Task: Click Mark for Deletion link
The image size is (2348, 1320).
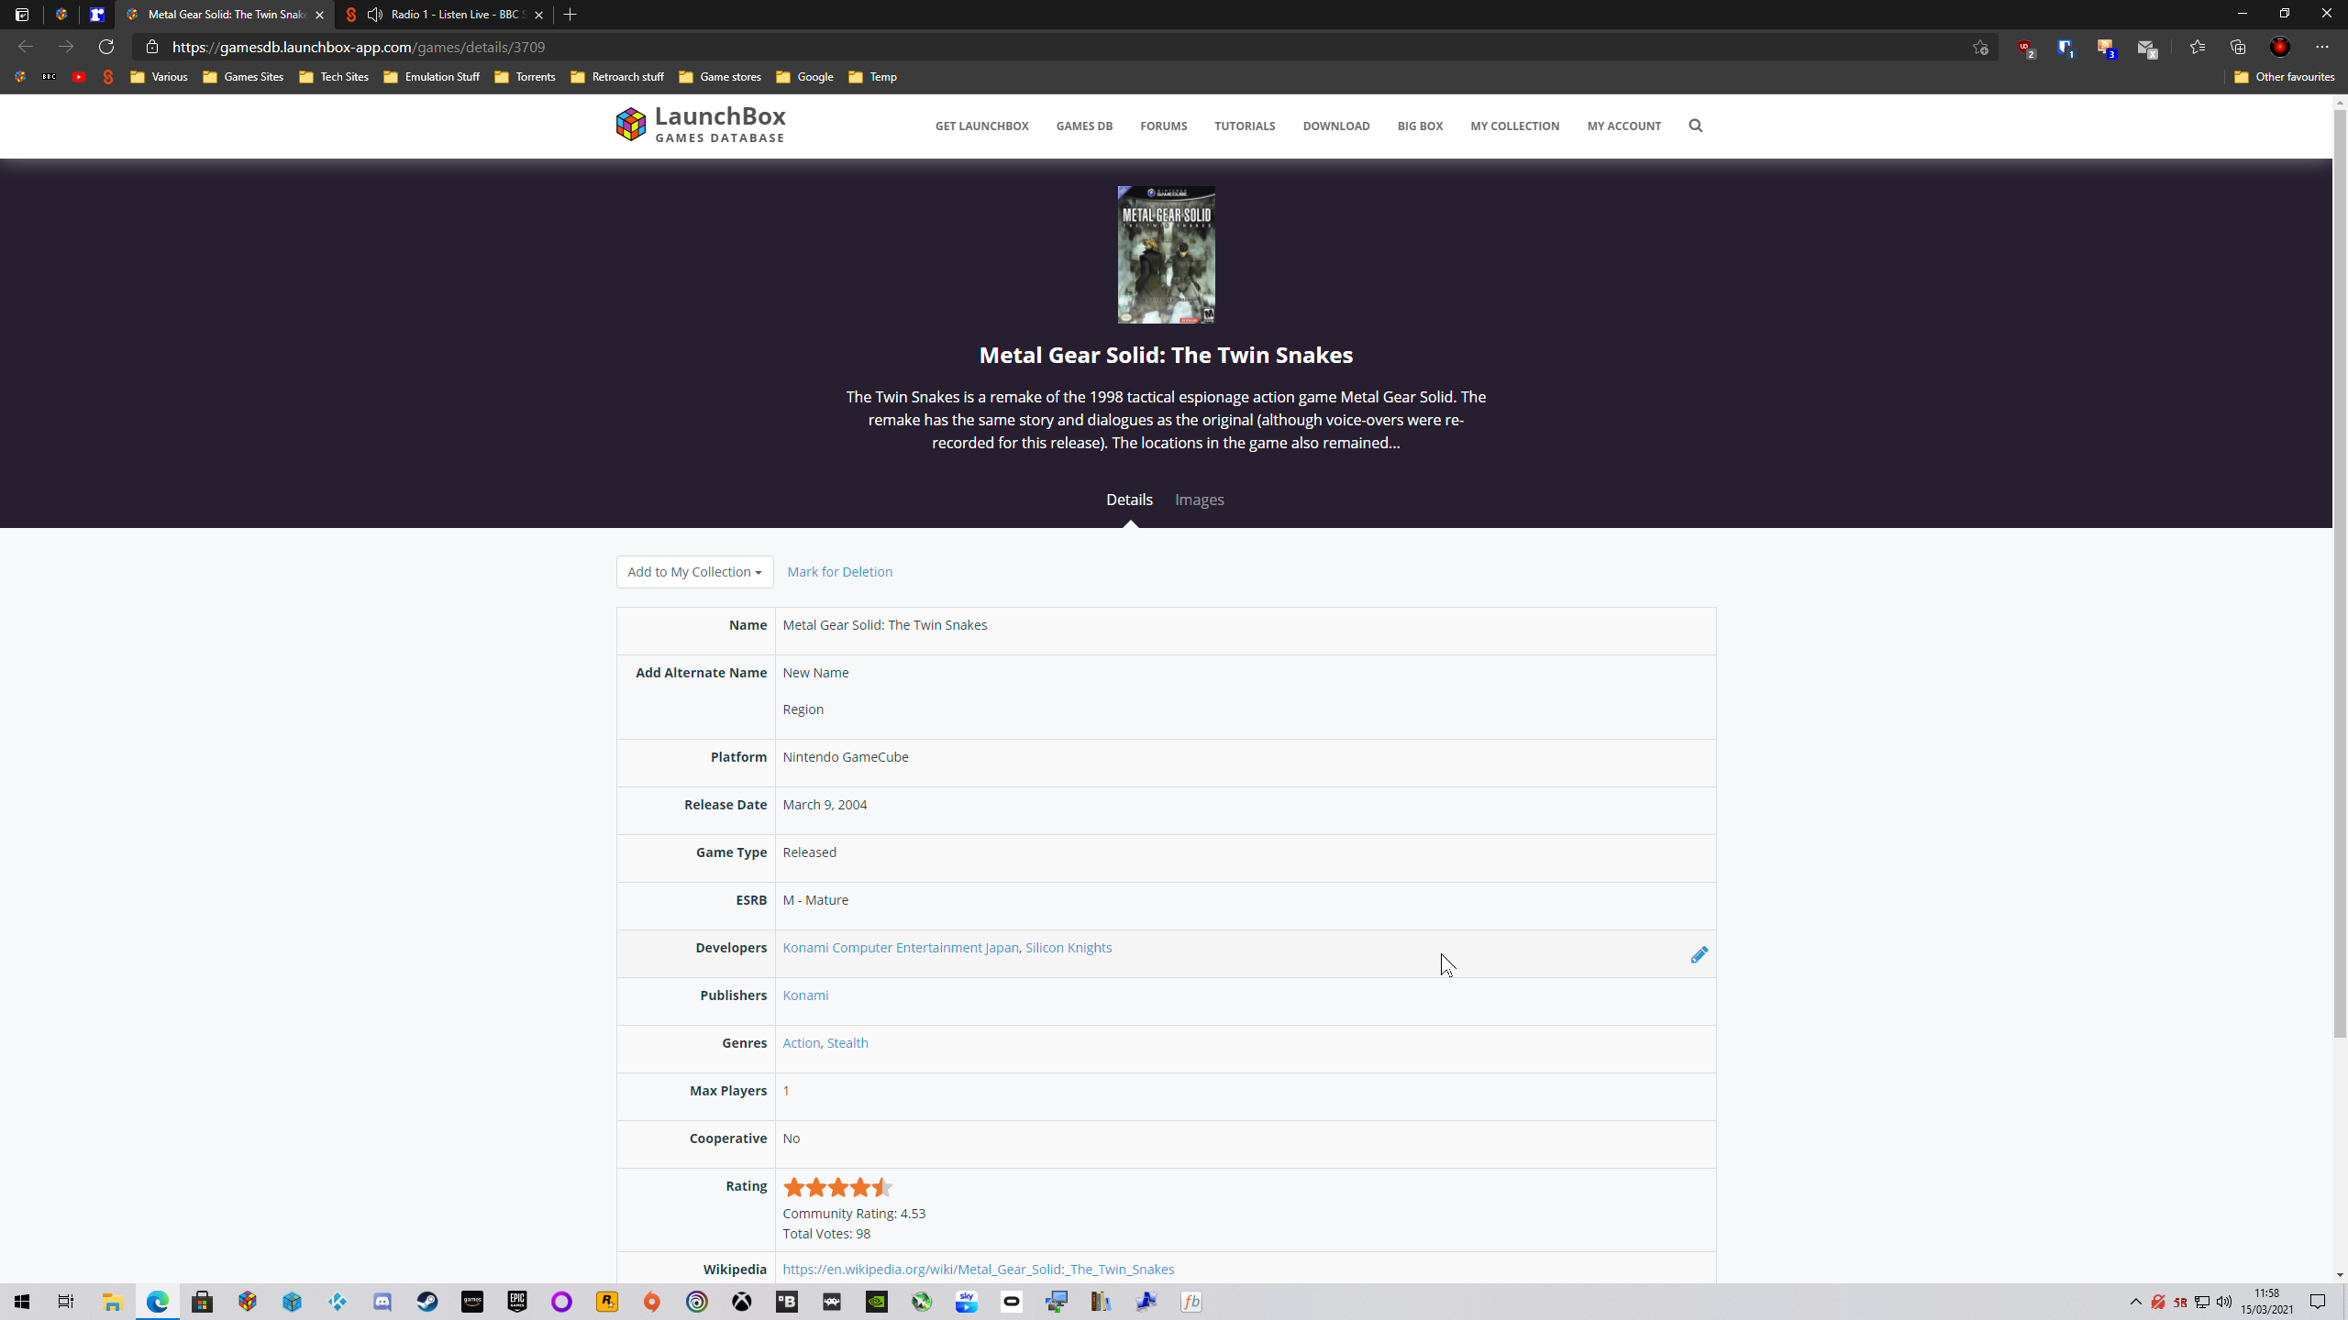Action: (839, 572)
